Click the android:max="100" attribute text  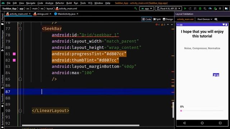pyautogui.click(x=73, y=73)
